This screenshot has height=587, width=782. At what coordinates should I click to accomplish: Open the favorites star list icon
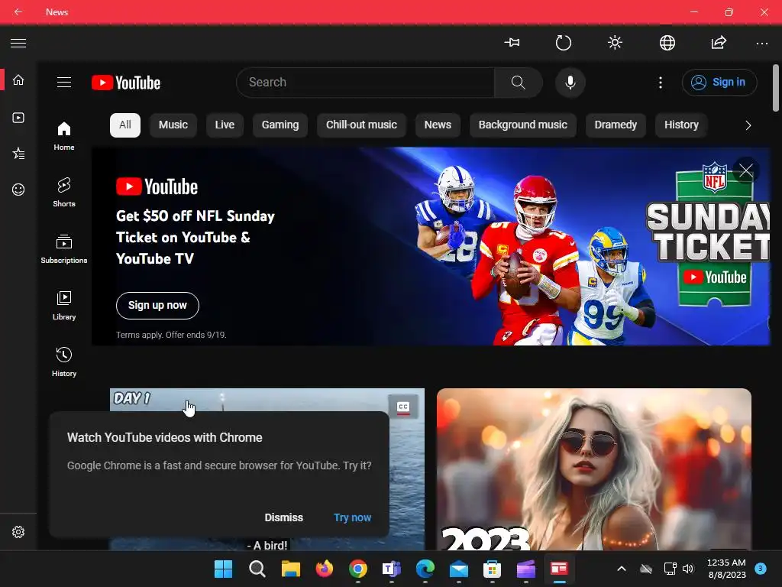pyautogui.click(x=18, y=153)
